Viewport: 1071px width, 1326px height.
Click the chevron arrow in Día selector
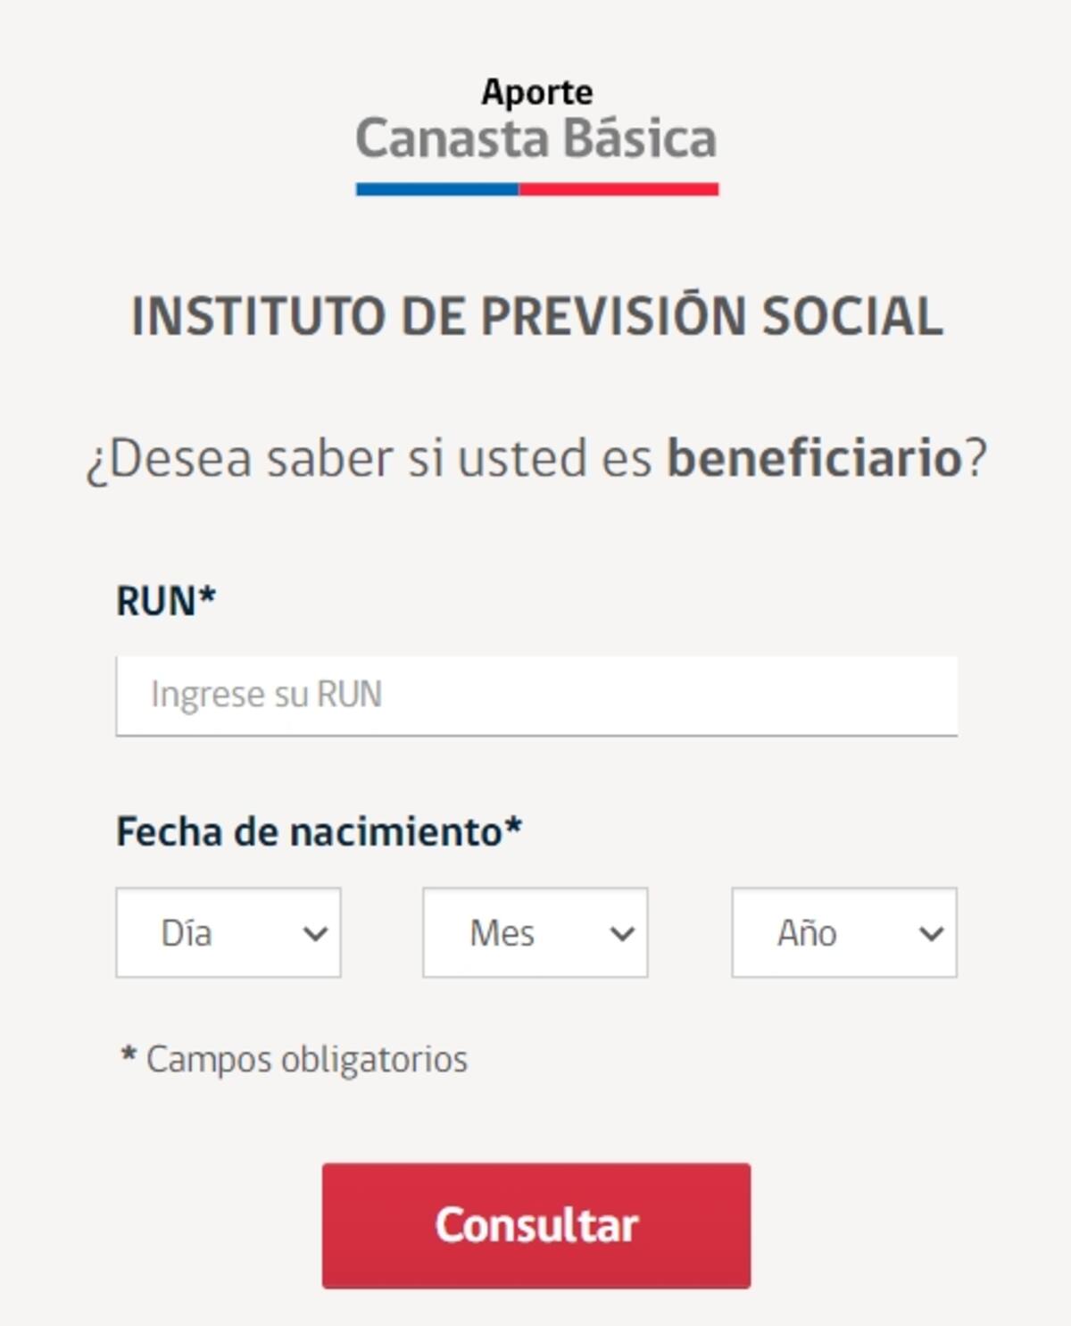tap(315, 934)
